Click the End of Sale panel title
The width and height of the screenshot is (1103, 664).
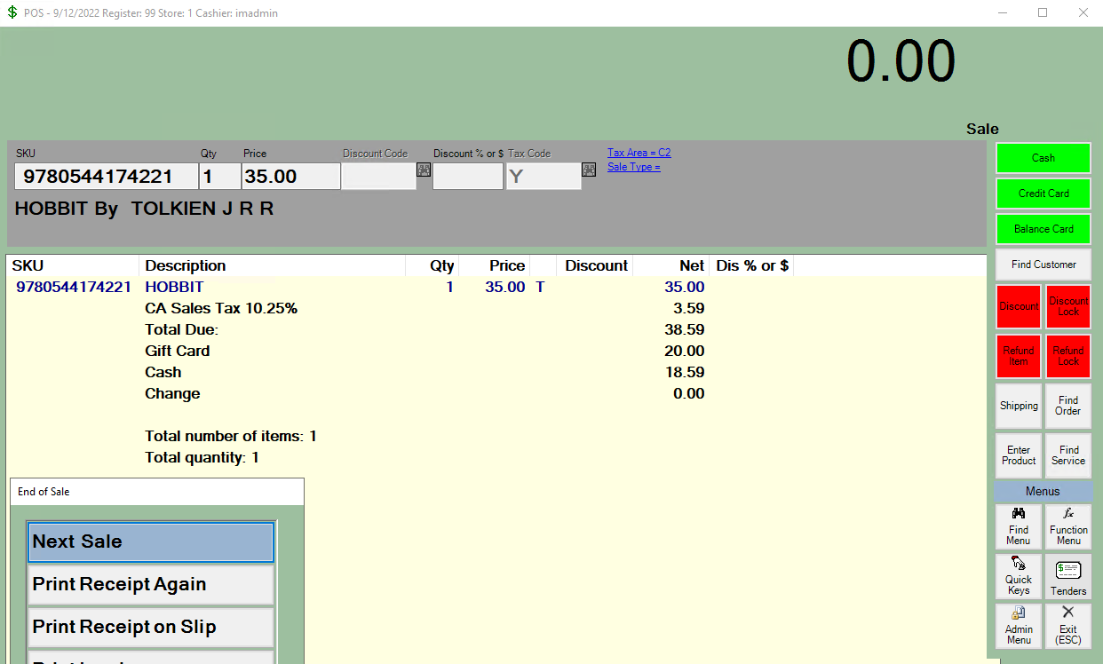(44, 492)
